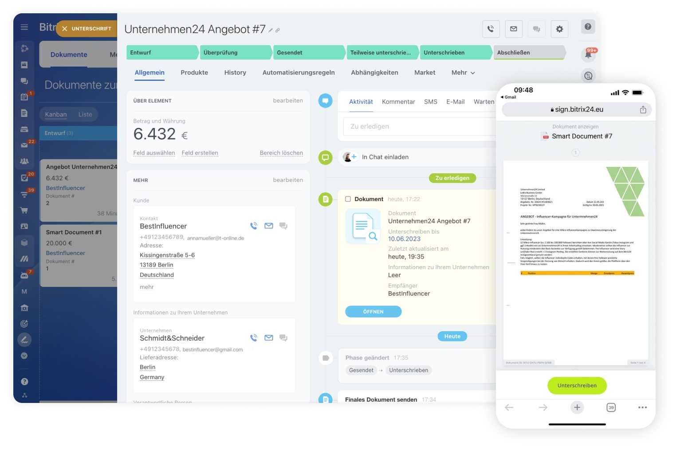
Task: Tap the share icon in mobile browser
Action: pyautogui.click(x=643, y=110)
